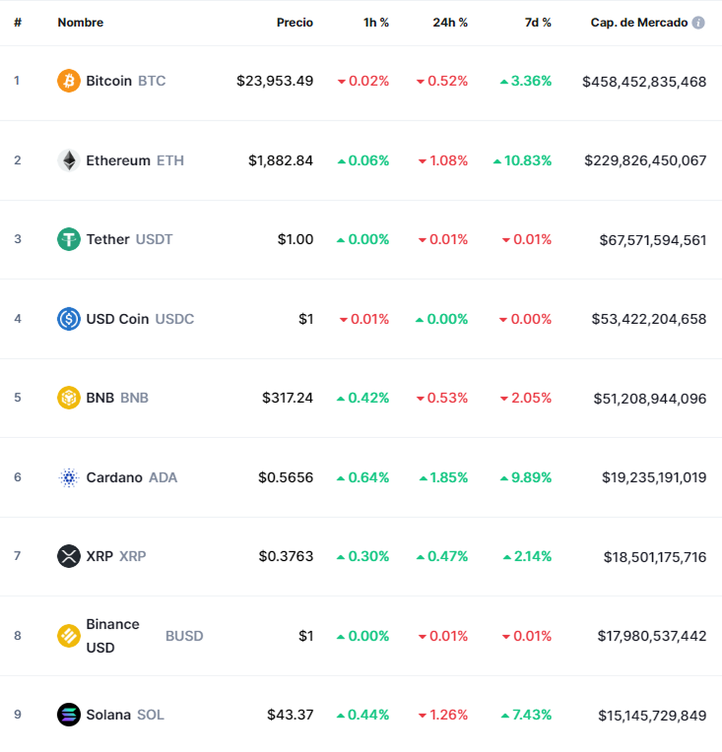Viewport: 722px width, 752px height.
Task: Select the Cardano coin logo
Action: [x=69, y=477]
